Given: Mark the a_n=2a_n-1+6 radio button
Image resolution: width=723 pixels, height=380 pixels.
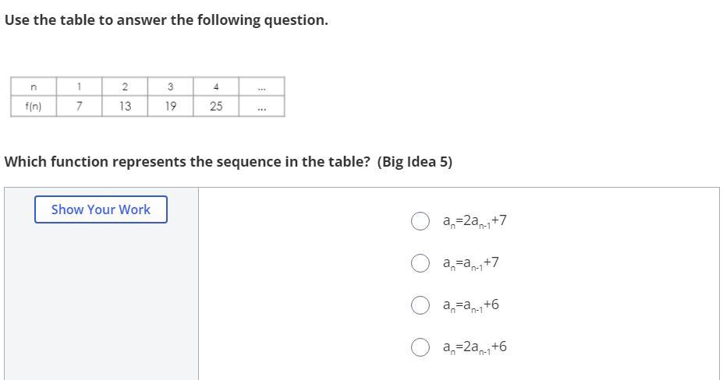Looking at the screenshot, I should tap(420, 347).
